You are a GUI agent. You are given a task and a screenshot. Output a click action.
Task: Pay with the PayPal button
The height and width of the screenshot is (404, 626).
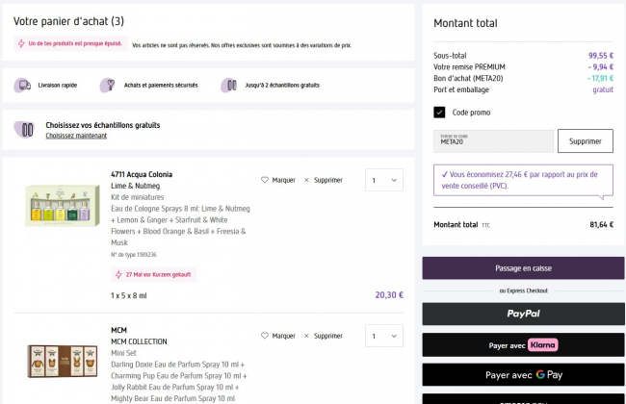tap(523, 314)
